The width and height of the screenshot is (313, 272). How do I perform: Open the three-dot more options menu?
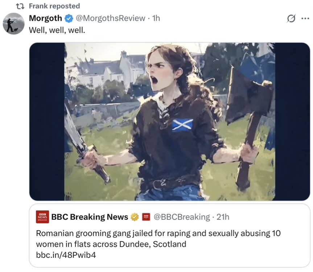tap(305, 18)
